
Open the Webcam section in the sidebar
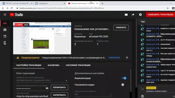point(5,30)
